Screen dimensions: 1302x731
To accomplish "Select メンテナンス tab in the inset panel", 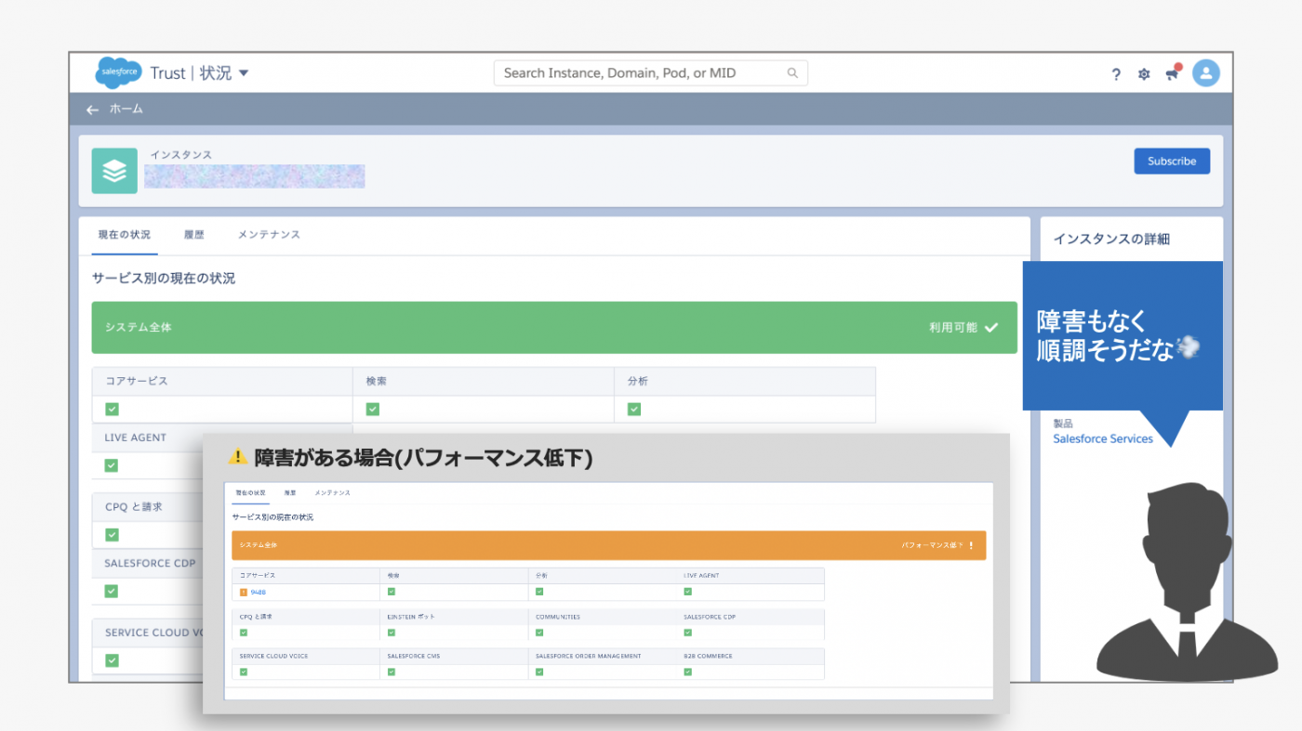I will (332, 492).
